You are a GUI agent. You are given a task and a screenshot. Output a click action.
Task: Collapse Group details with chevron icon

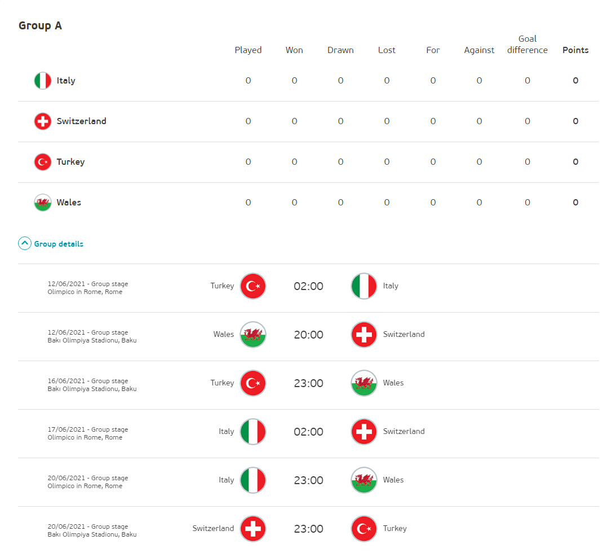coord(25,244)
